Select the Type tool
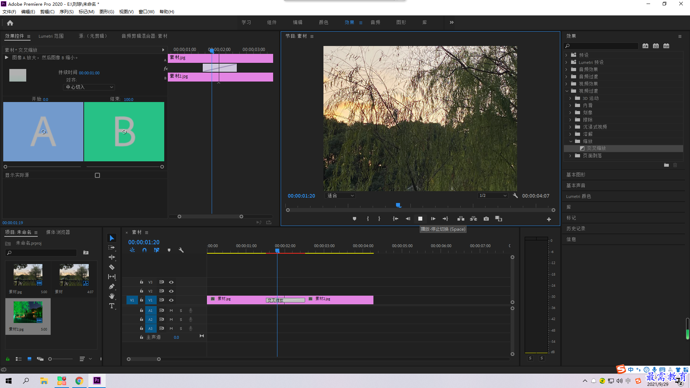 tap(112, 306)
